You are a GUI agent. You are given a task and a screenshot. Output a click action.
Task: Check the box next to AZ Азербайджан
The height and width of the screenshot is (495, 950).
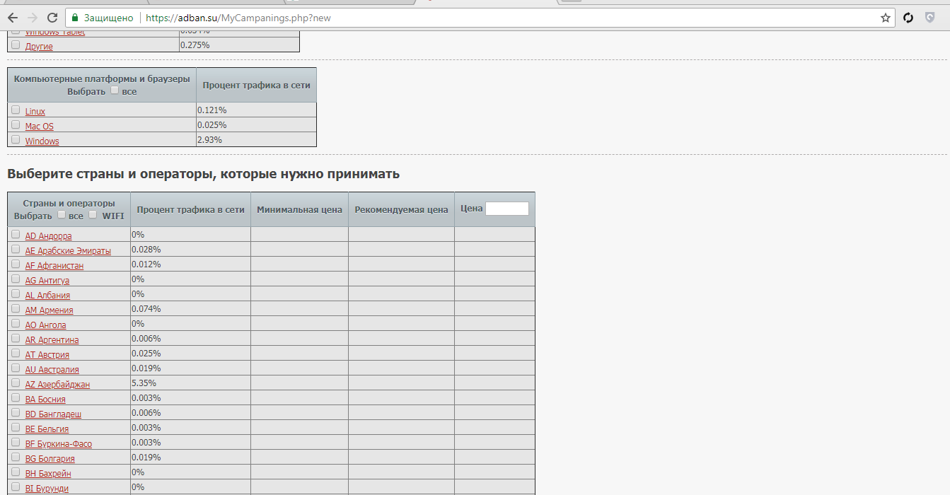coord(16,383)
